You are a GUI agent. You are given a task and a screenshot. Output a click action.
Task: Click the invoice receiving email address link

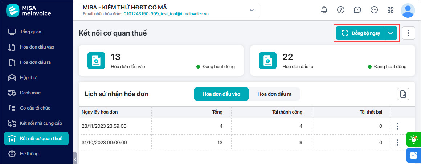click(x=166, y=14)
